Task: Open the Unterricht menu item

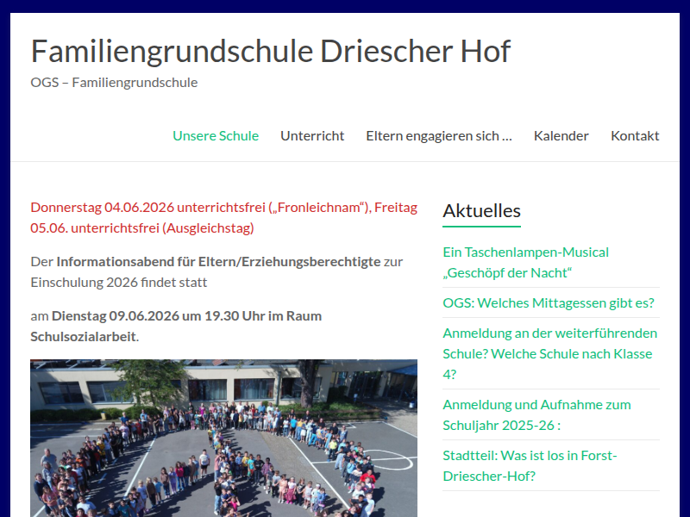Action: (312, 136)
